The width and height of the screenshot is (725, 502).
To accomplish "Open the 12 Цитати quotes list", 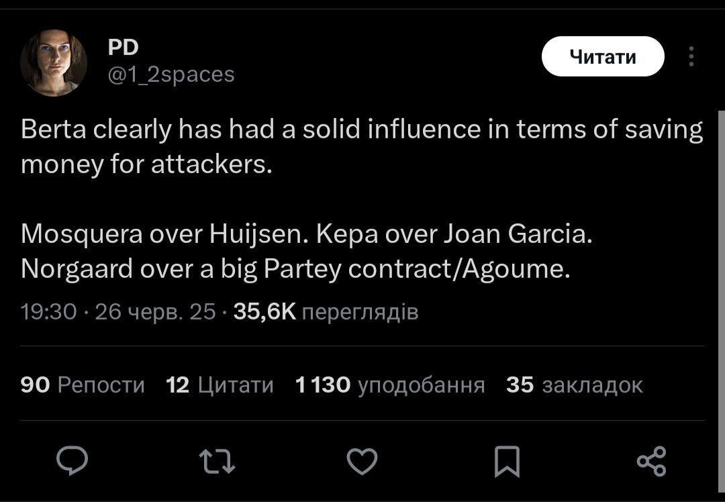I will pos(220,385).
